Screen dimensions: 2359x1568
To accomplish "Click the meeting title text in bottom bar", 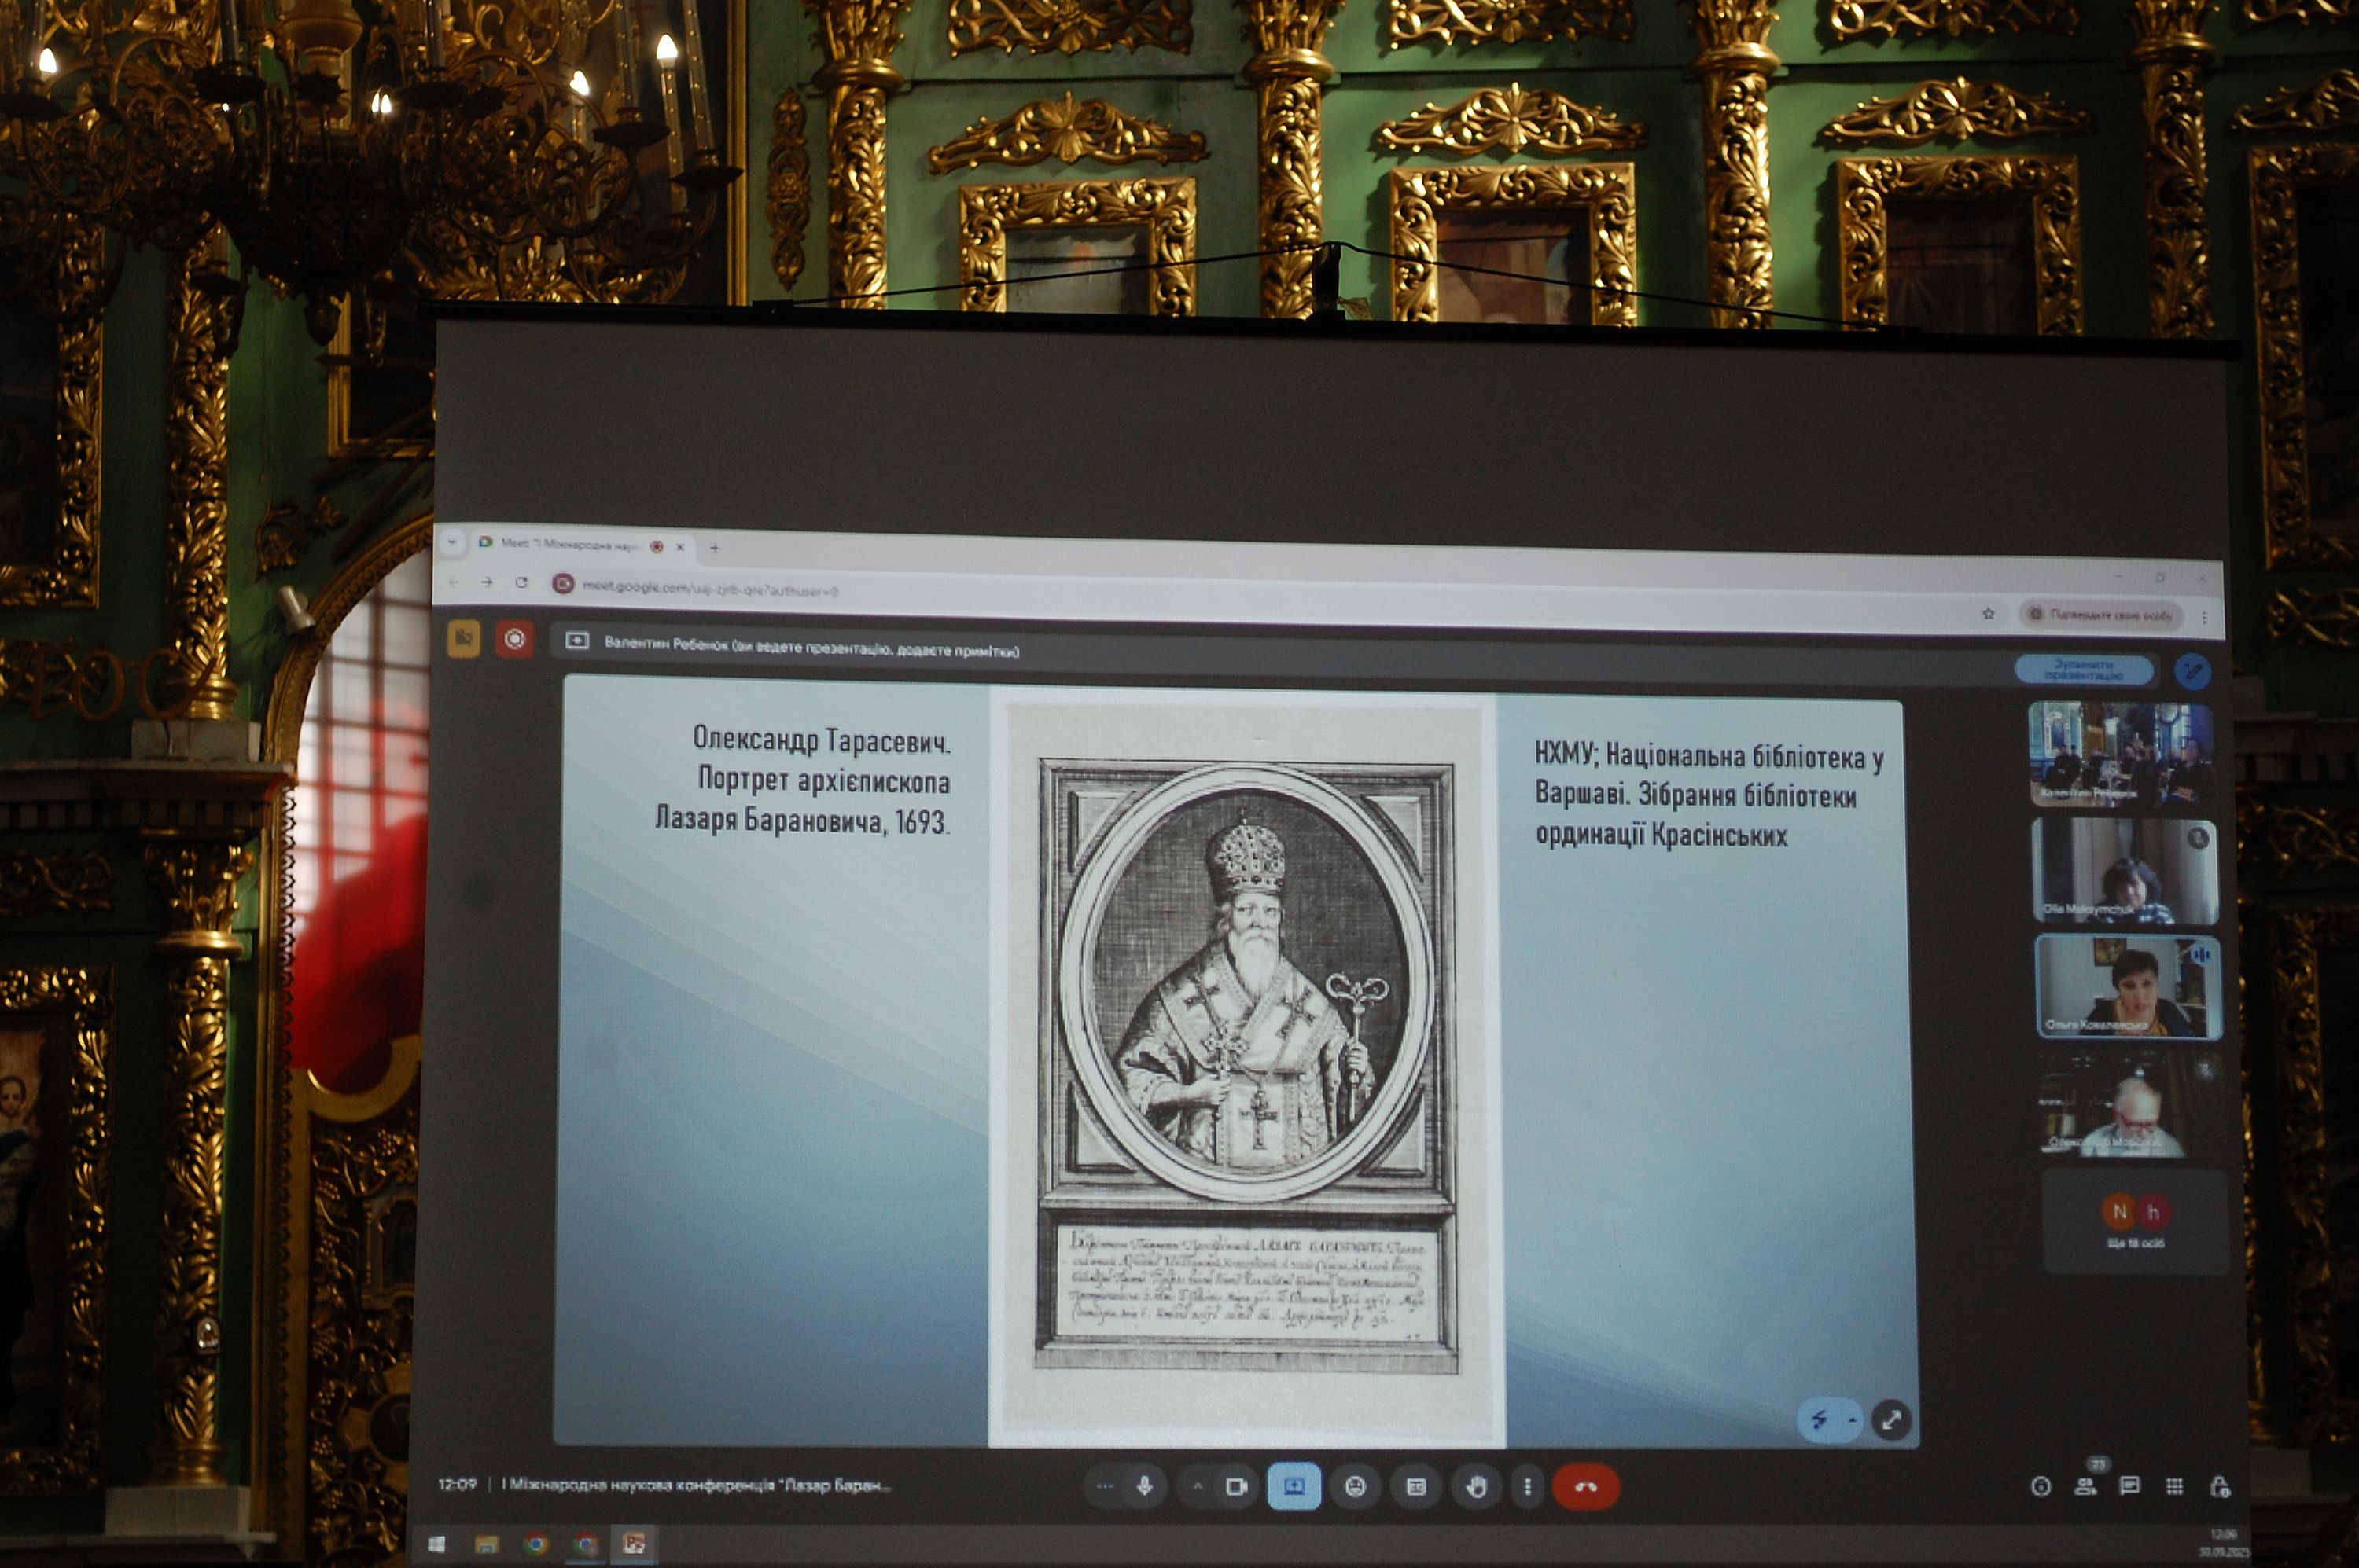I will click(x=696, y=1485).
